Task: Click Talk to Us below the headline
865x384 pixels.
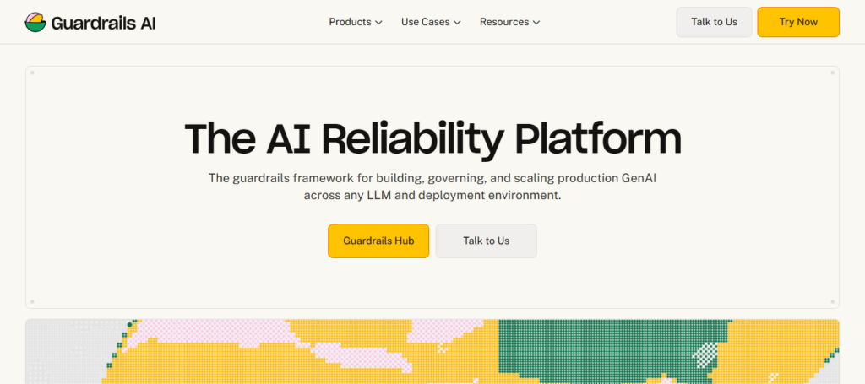Action: tap(486, 241)
